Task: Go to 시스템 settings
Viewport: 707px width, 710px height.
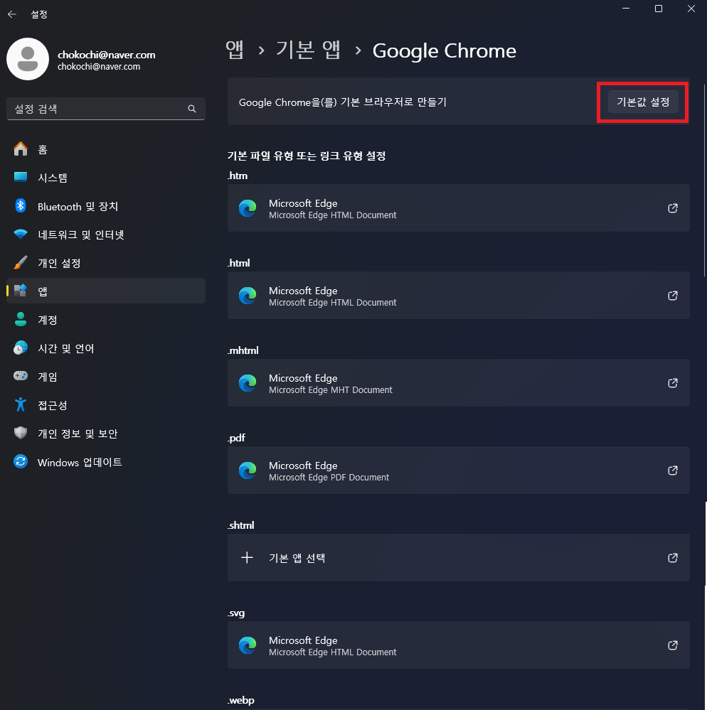Action: tap(105, 177)
